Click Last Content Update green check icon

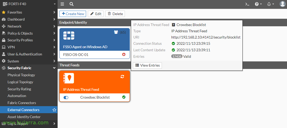(x=173, y=50)
